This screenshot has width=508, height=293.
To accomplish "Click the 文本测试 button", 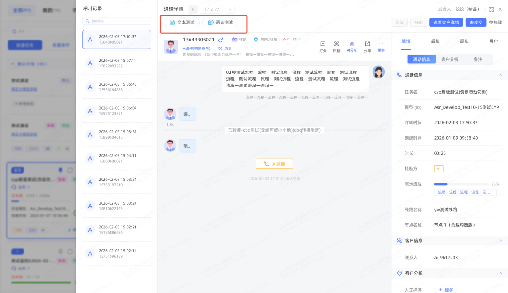I will pos(182,22).
